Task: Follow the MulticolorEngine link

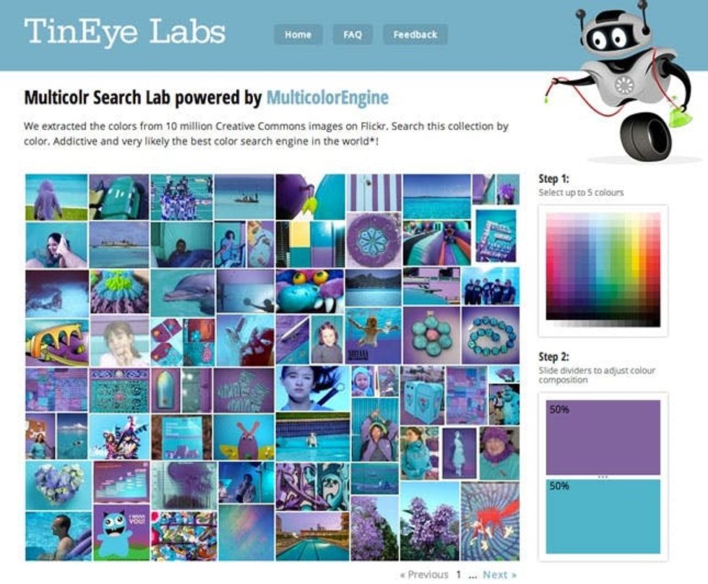Action: point(327,98)
